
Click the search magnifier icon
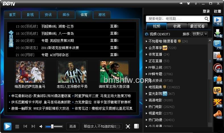click(x=206, y=19)
